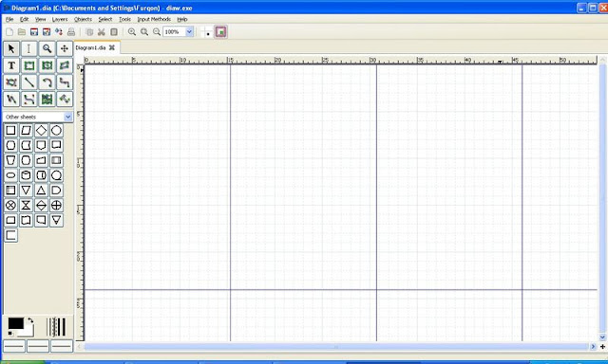Create a new diagram from the toolbar
608x364 pixels.
point(9,31)
